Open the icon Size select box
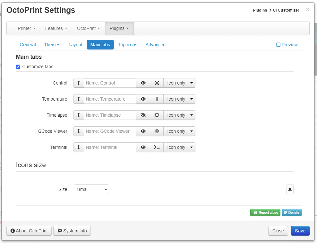Screen dimensions: 317x243 (x=91, y=189)
